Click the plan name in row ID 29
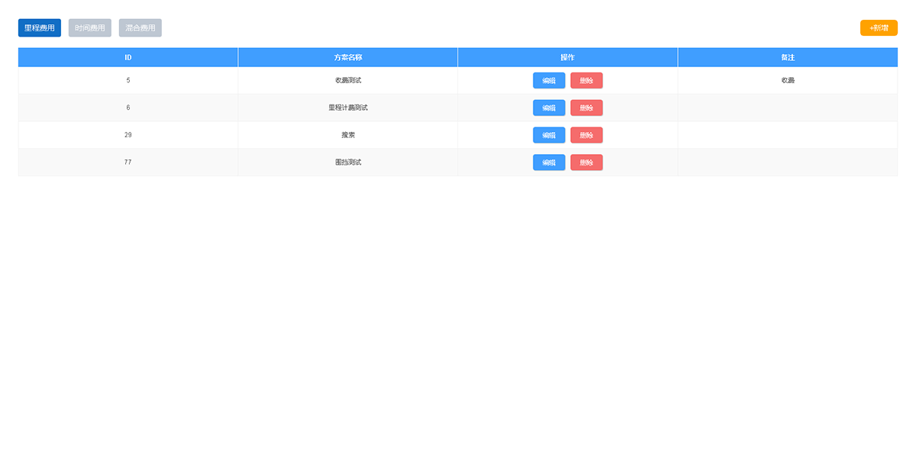The width and height of the screenshot is (916, 453). click(x=348, y=136)
